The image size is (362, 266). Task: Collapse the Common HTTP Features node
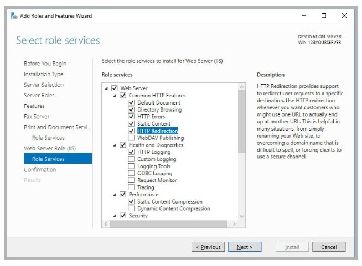tap(115, 96)
